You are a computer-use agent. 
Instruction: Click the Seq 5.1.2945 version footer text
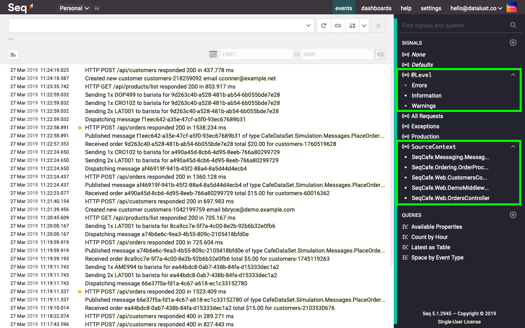coord(459,314)
